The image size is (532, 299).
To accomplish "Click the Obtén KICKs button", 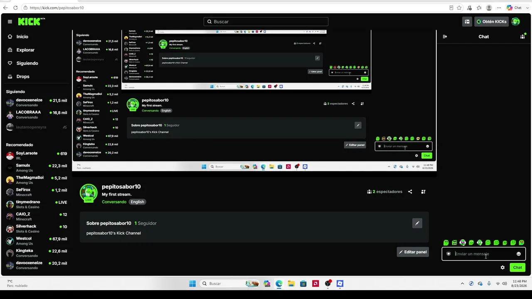I will [x=491, y=22].
